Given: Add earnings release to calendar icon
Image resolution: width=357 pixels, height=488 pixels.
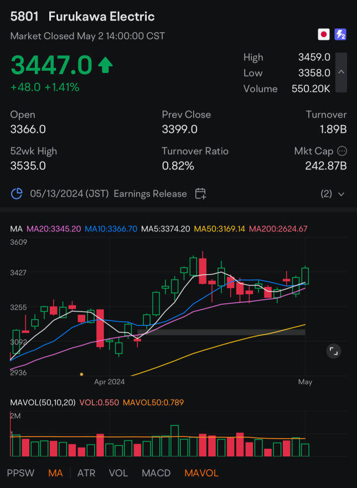Looking at the screenshot, I should point(200,193).
